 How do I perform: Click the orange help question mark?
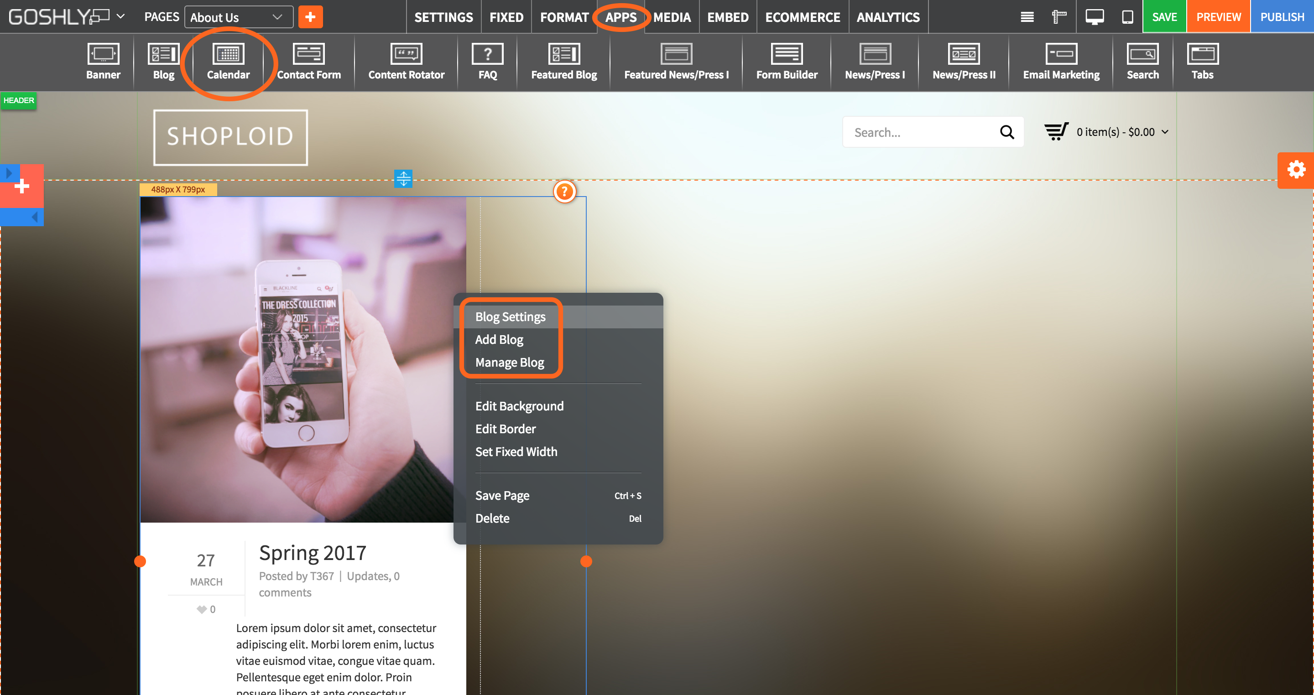564,192
